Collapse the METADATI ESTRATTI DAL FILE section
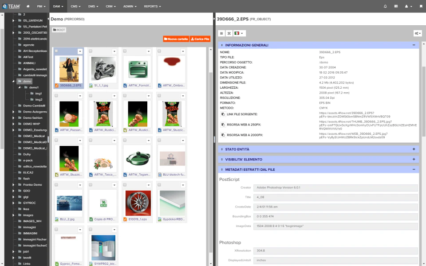 click(x=414, y=169)
